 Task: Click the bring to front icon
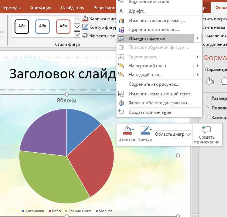(121, 66)
